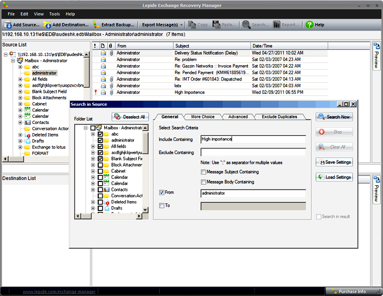The height and width of the screenshot is (296, 383).
Task: Check the Cabinet folder checkbox
Action: click(100, 172)
